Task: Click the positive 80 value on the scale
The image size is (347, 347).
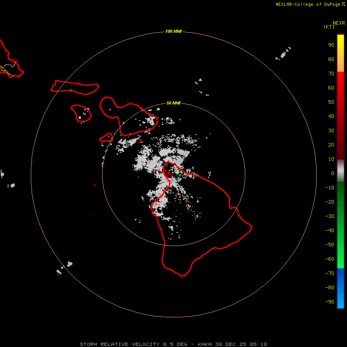Action: (x=331, y=59)
